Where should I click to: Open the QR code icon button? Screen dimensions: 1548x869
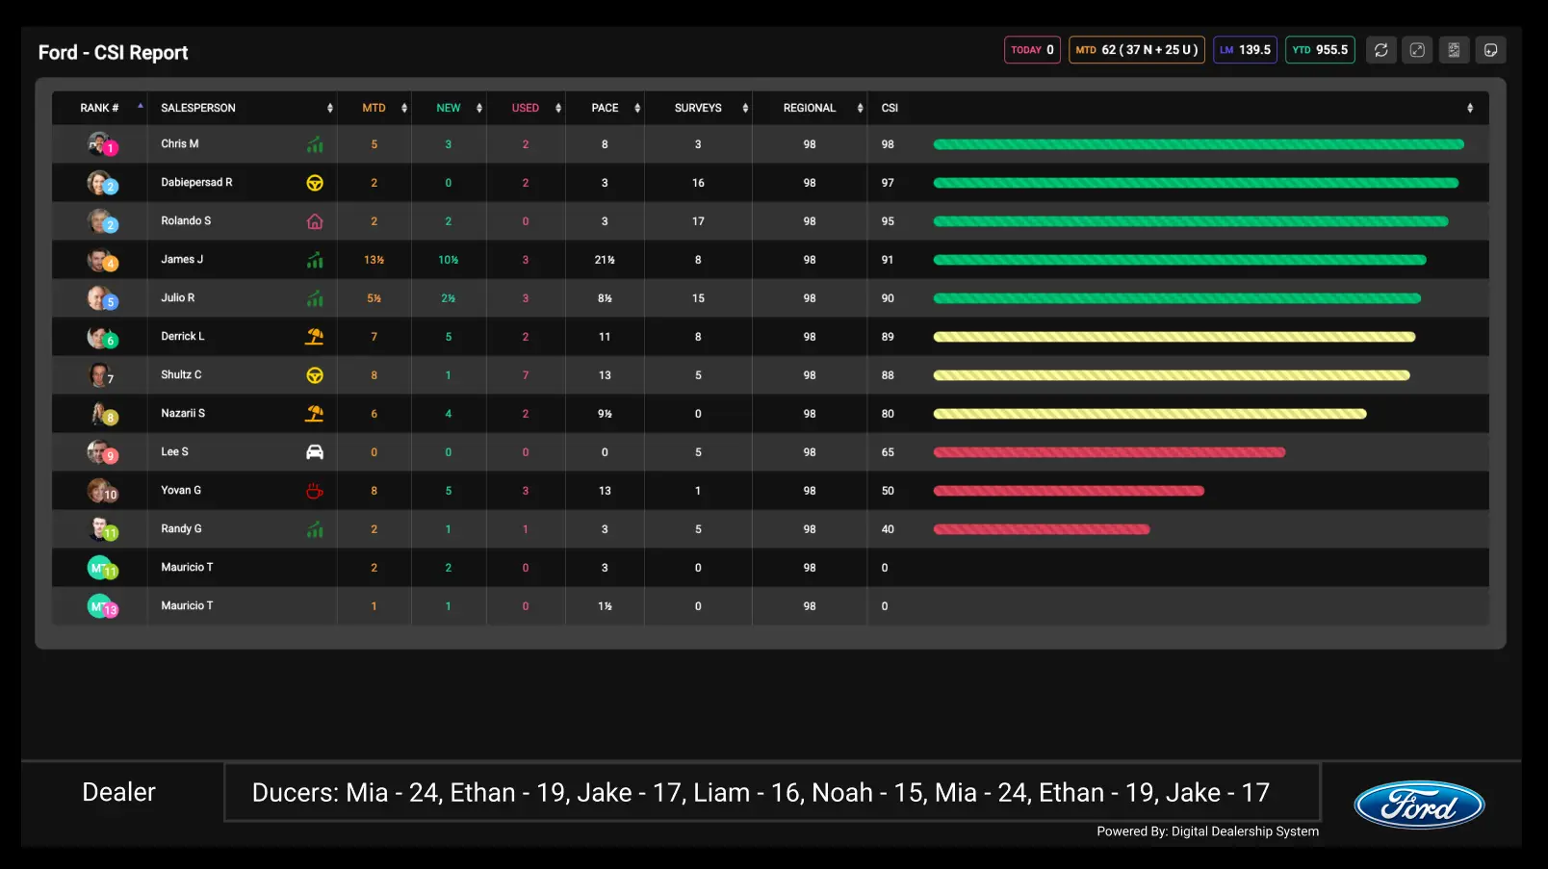point(1454,50)
